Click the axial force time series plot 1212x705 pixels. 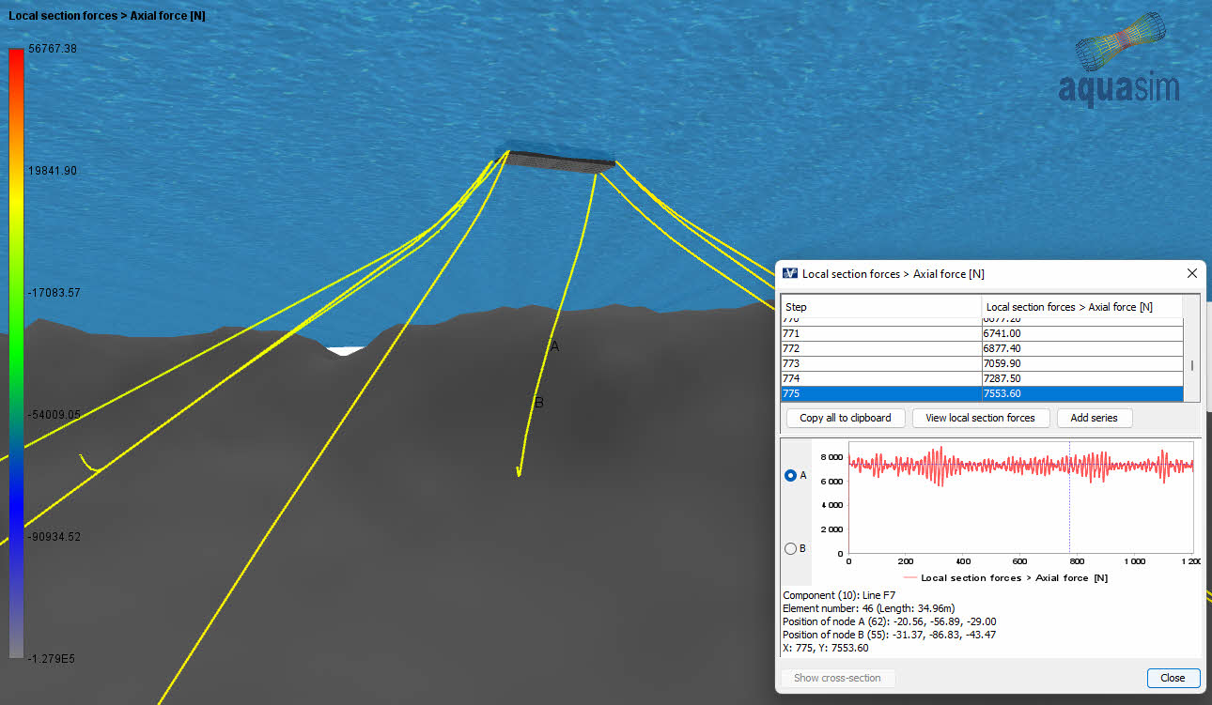tap(1020, 497)
